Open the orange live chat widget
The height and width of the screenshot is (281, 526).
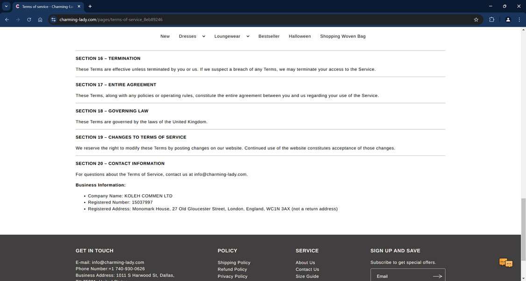click(x=506, y=263)
